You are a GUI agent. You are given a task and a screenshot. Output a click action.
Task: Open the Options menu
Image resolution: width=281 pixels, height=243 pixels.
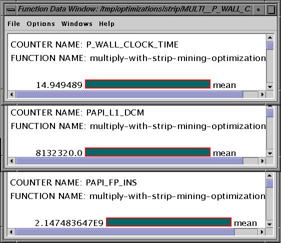coord(40,23)
